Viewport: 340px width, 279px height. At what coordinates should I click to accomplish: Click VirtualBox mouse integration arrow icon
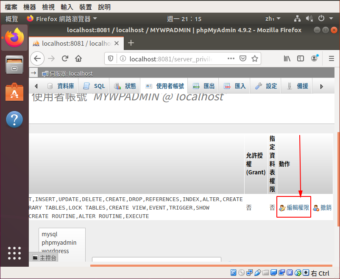pyautogui.click(x=306, y=273)
